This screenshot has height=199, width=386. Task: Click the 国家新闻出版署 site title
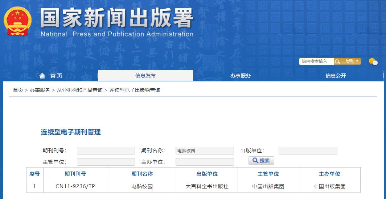(117, 18)
